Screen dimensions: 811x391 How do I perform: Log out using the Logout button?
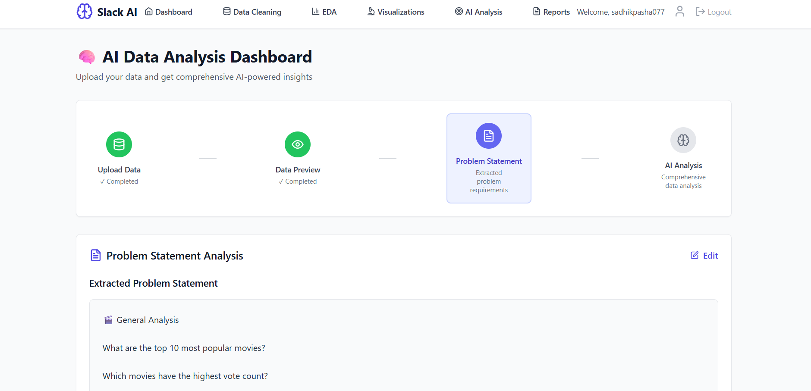[714, 12]
